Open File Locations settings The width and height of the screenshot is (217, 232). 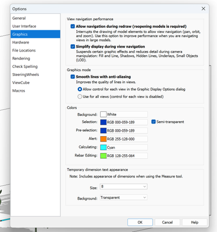point(35,50)
